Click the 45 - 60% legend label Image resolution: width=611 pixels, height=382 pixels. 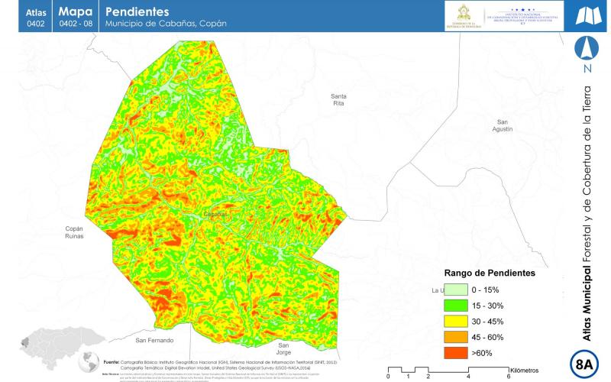(487, 338)
